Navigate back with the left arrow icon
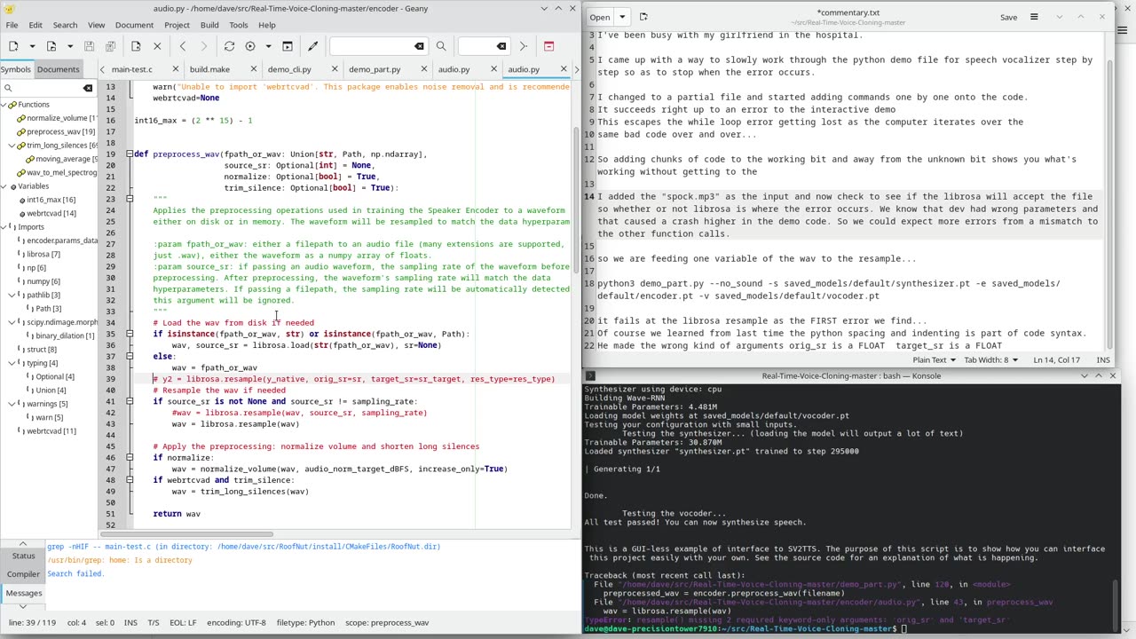 point(183,46)
